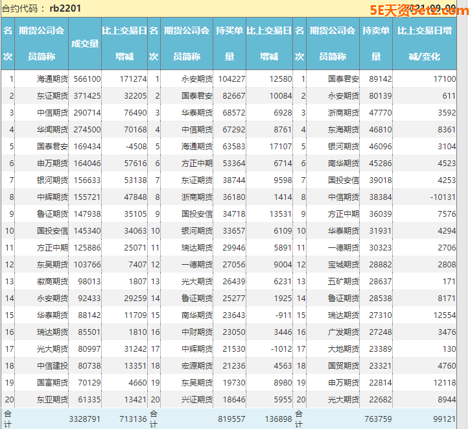The image size is (470, 429).
Task: Click long position 104227 of 永安期货
Action: [231, 79]
